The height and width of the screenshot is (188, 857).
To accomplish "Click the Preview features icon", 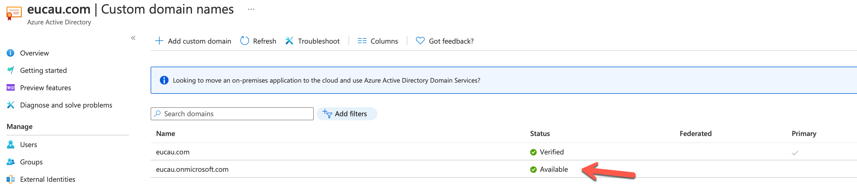I will click(11, 87).
